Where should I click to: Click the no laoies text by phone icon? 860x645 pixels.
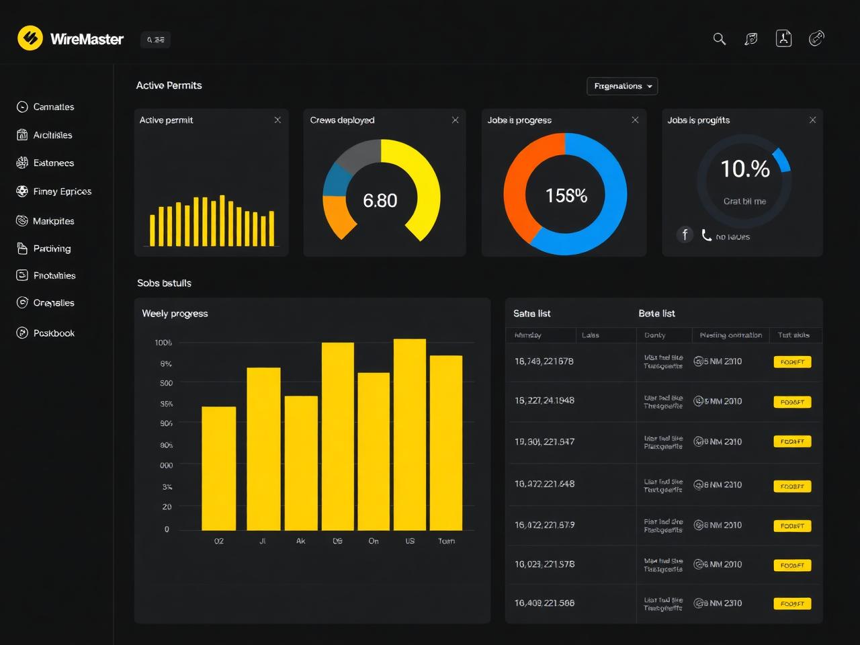[x=732, y=236]
